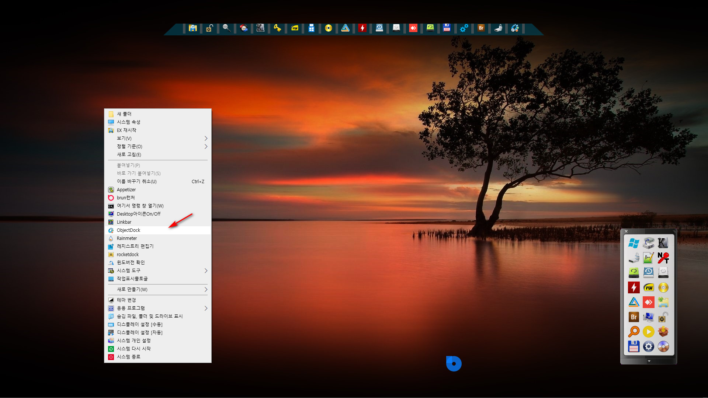Open the blue twin gears icon in the dock bar
This screenshot has width=708, height=398.
coord(464,28)
